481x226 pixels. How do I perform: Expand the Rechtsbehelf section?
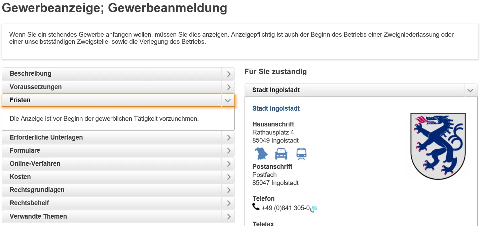[x=118, y=203]
